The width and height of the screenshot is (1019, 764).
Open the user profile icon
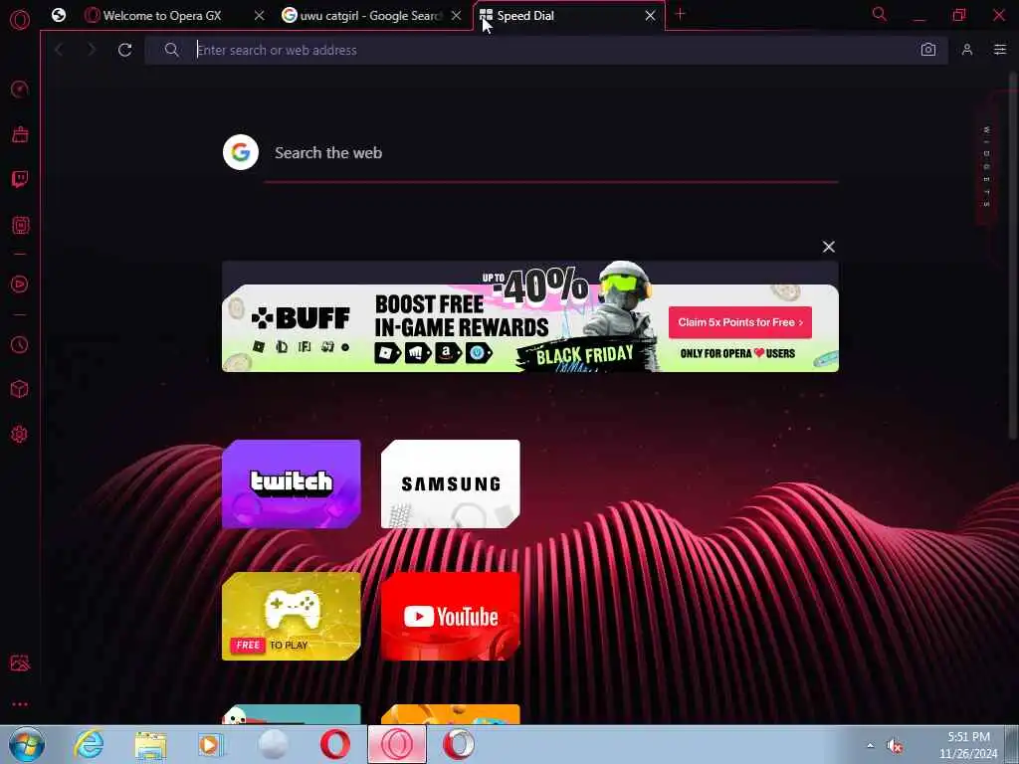(x=967, y=50)
